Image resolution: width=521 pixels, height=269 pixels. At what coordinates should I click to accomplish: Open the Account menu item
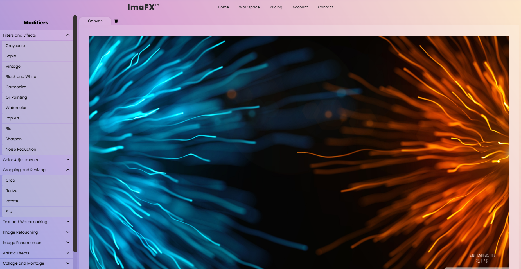(x=300, y=7)
